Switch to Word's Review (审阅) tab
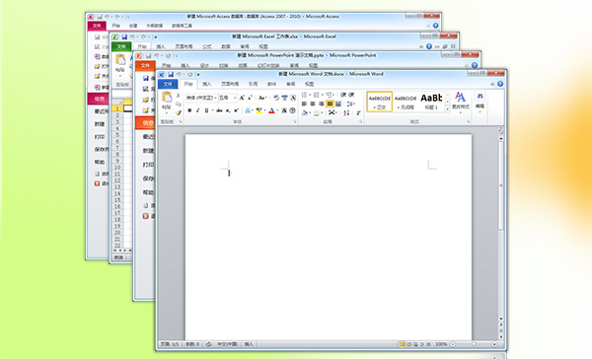This screenshot has height=359, width=592. click(x=290, y=84)
